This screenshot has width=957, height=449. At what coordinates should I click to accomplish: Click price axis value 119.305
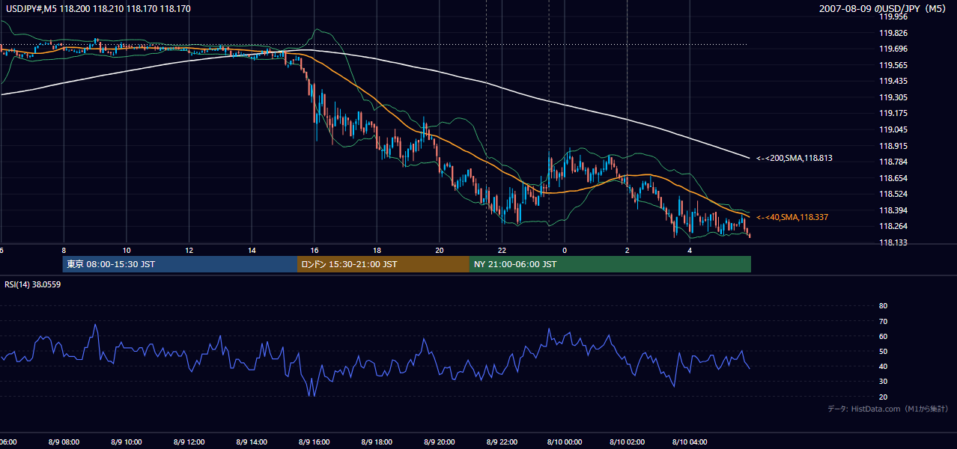[893, 97]
